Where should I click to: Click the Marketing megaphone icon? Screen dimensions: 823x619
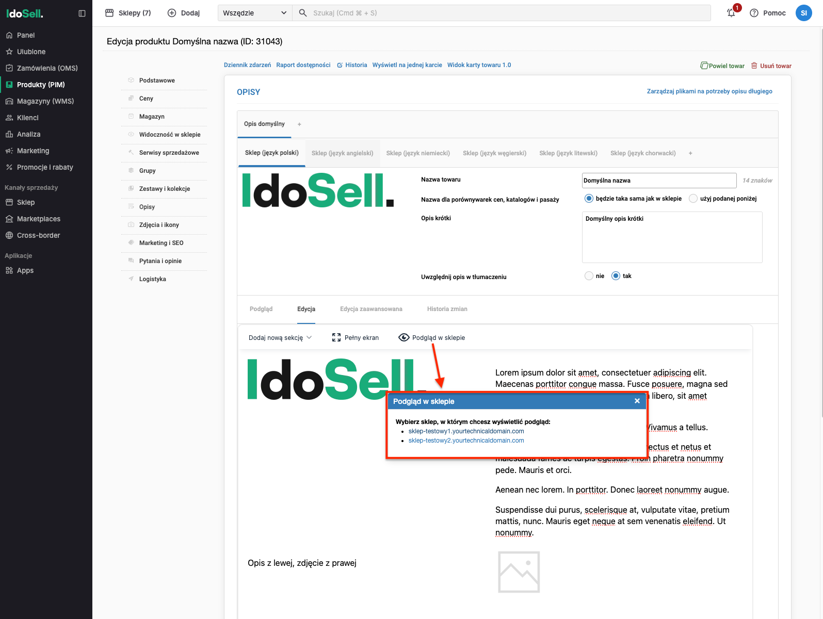[x=9, y=151]
